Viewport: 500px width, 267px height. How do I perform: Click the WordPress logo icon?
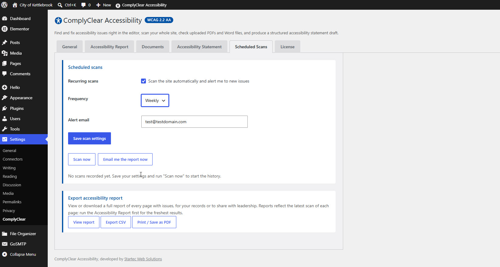(4, 5)
